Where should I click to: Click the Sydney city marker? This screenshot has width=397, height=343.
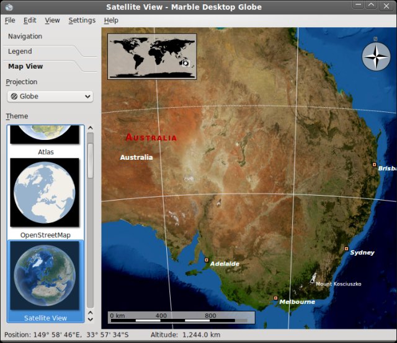point(346,249)
